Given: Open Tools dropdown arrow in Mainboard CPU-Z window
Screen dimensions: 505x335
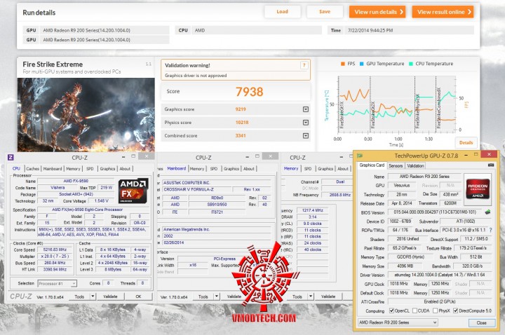Looking at the screenshot, I should (217, 296).
